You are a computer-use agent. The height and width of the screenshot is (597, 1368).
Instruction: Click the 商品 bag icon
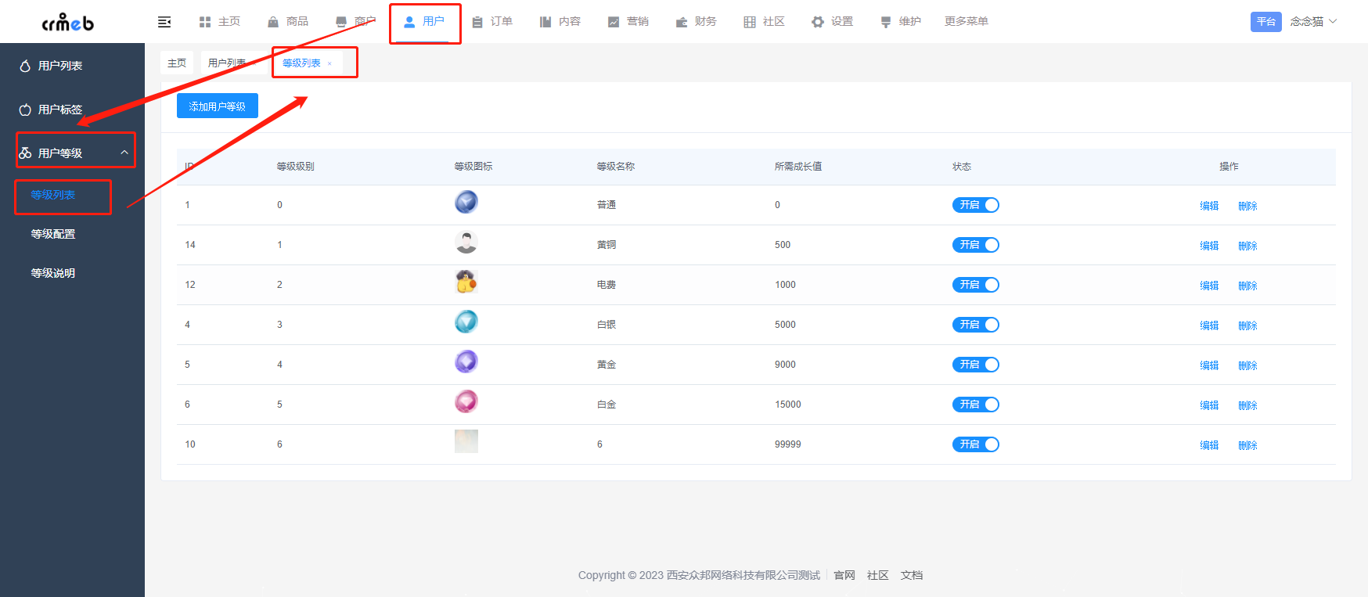pos(273,22)
